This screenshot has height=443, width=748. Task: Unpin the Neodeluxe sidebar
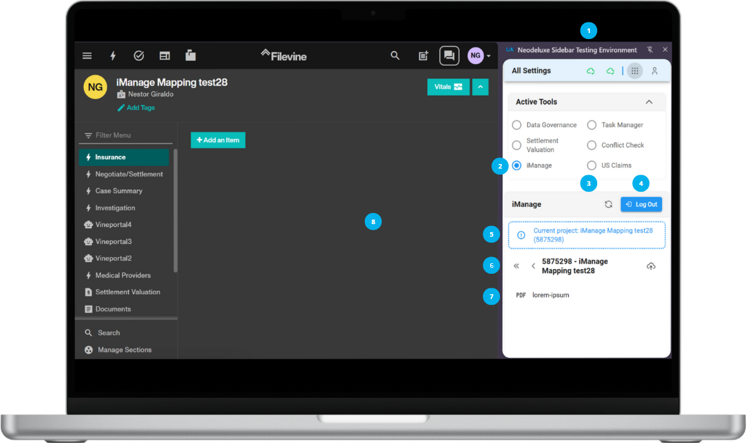click(x=649, y=50)
